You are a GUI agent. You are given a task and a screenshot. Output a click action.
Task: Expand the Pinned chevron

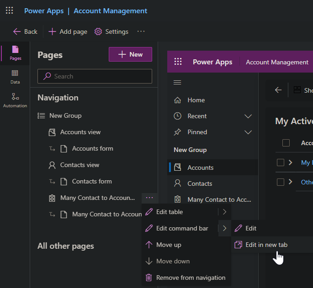pos(248,132)
